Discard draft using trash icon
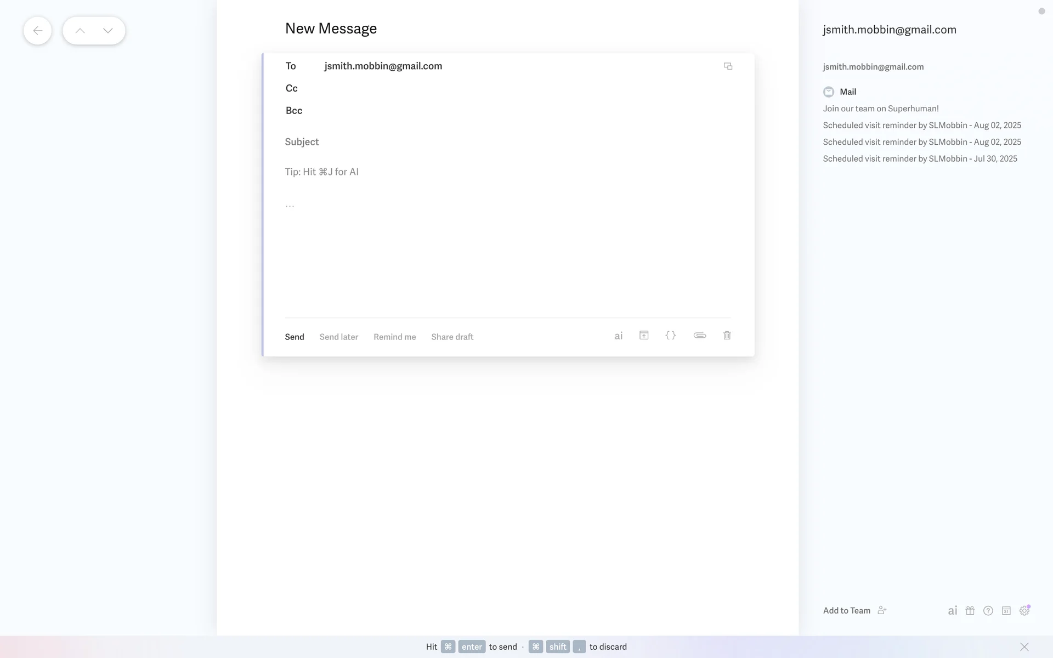Image resolution: width=1053 pixels, height=658 pixels. click(x=727, y=336)
